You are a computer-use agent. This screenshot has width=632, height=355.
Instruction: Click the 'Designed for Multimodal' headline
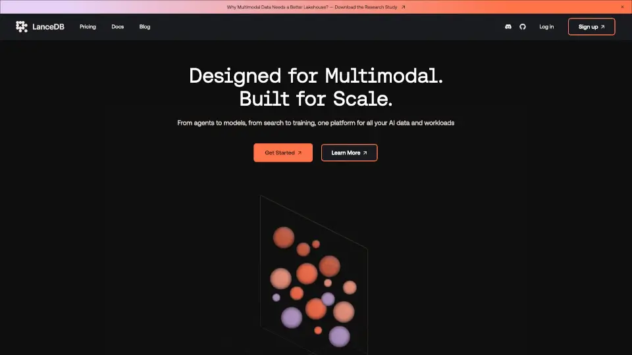click(x=316, y=76)
